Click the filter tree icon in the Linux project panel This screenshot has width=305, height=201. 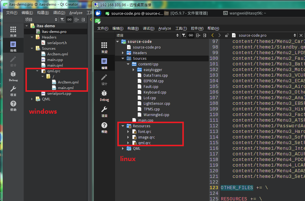184,35
